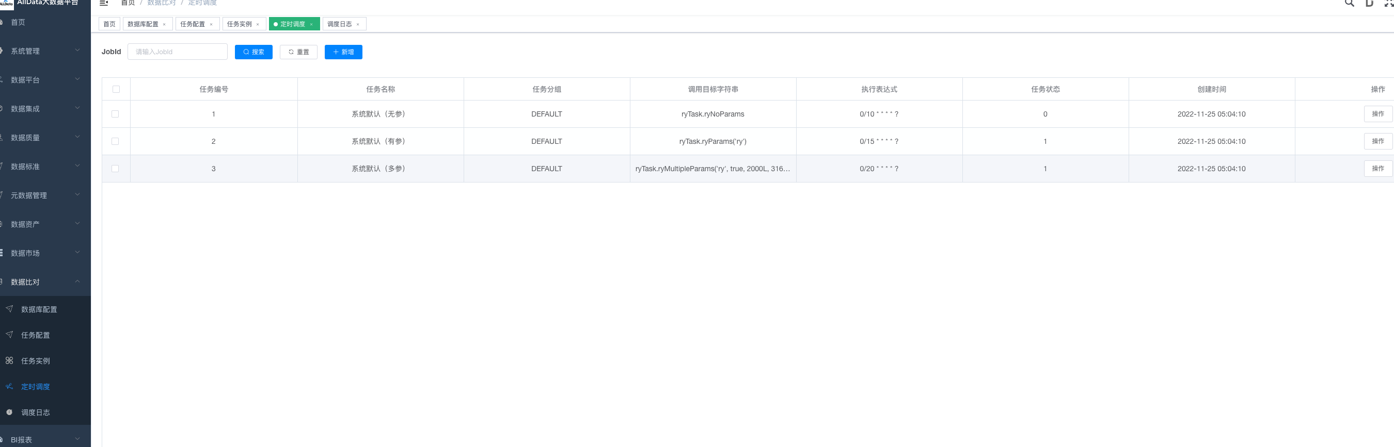Click the send icon beside 任务配置
Screen dimensions: 1394x447
pos(9,335)
